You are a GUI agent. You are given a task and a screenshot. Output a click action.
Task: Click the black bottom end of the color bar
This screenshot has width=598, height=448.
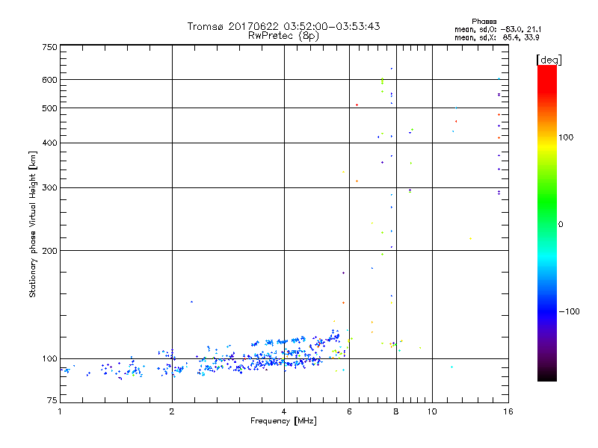546,377
